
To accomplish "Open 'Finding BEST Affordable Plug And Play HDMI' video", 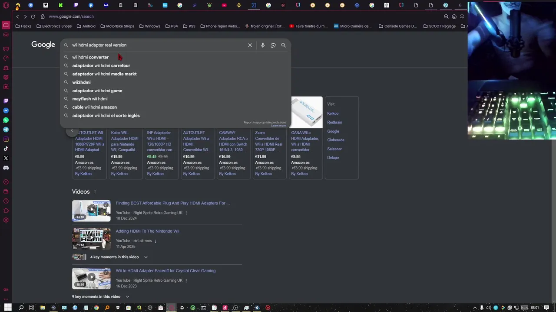I will pos(172,203).
